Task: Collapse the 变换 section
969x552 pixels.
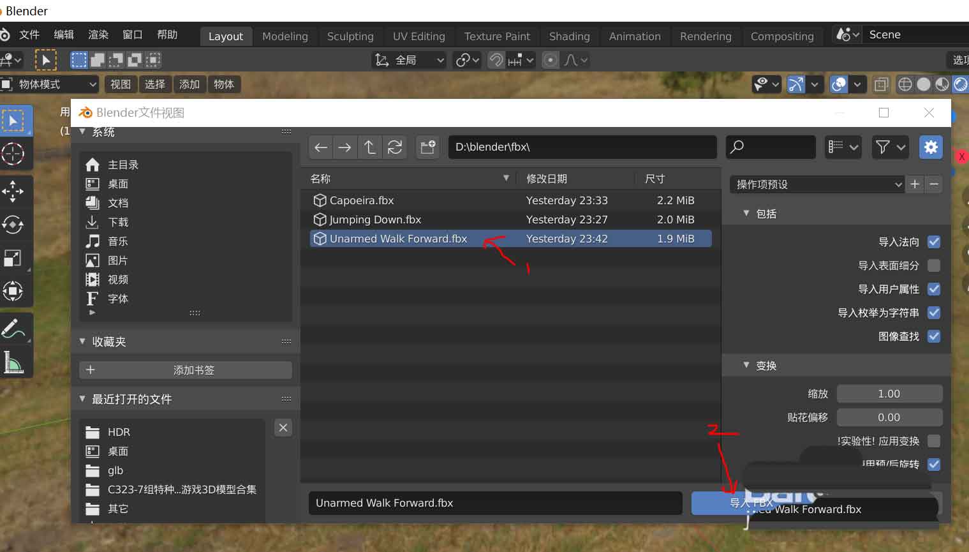Action: click(746, 366)
